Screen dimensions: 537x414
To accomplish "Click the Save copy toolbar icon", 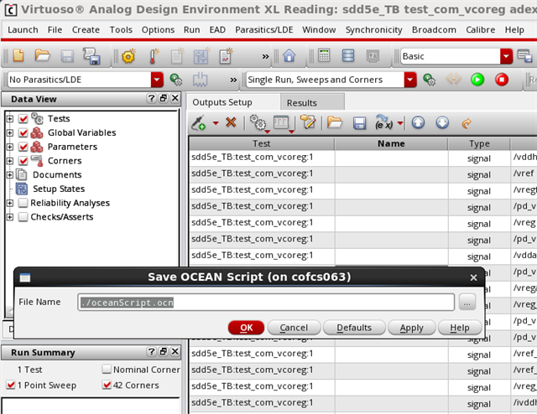I will point(91,56).
